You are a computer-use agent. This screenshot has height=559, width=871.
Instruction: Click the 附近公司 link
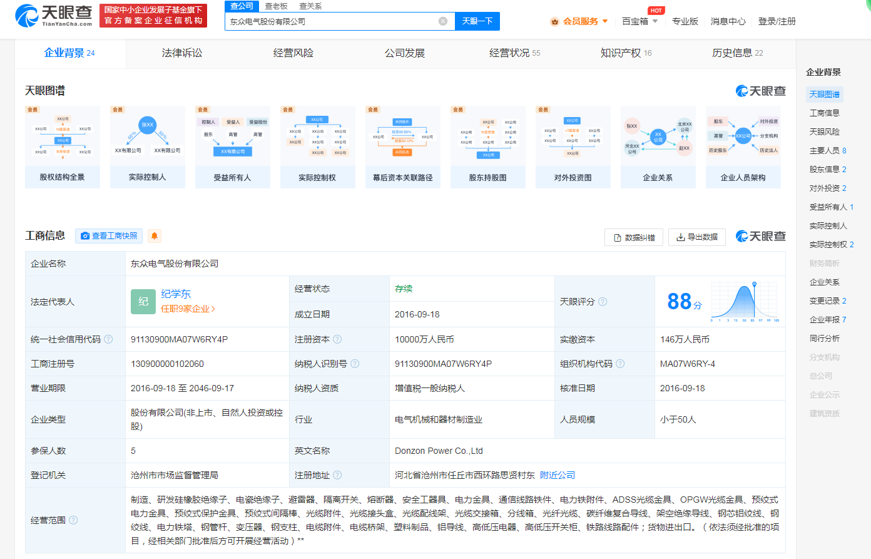click(x=558, y=475)
